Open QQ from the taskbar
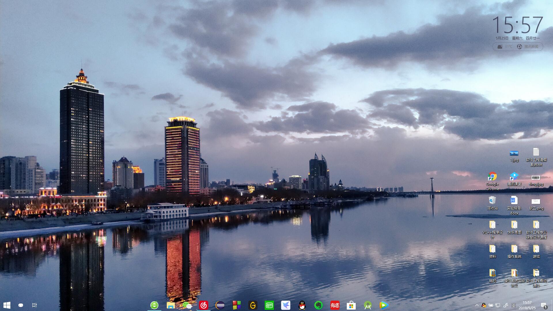The image size is (553, 311). 302,305
